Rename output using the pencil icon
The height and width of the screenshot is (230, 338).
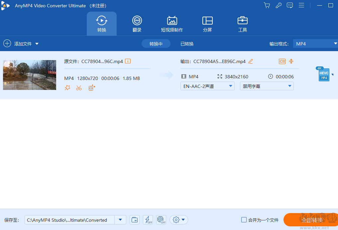tap(251, 61)
